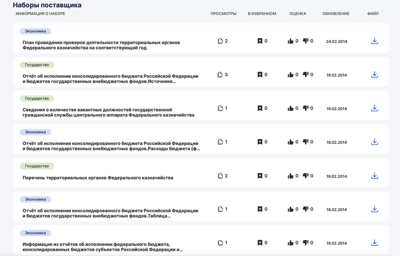Bookmark the вакантных должностей dataset
The width and height of the screenshot is (400, 256).
260,108
